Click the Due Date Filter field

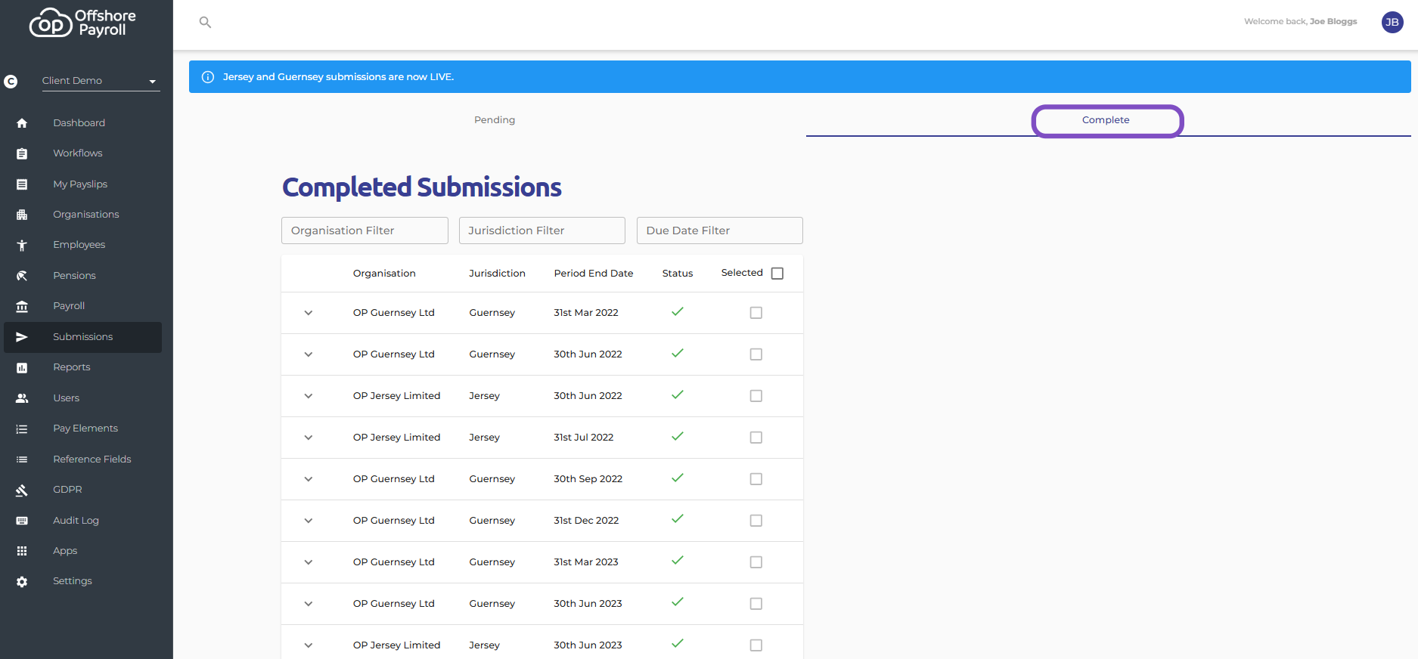pos(720,230)
